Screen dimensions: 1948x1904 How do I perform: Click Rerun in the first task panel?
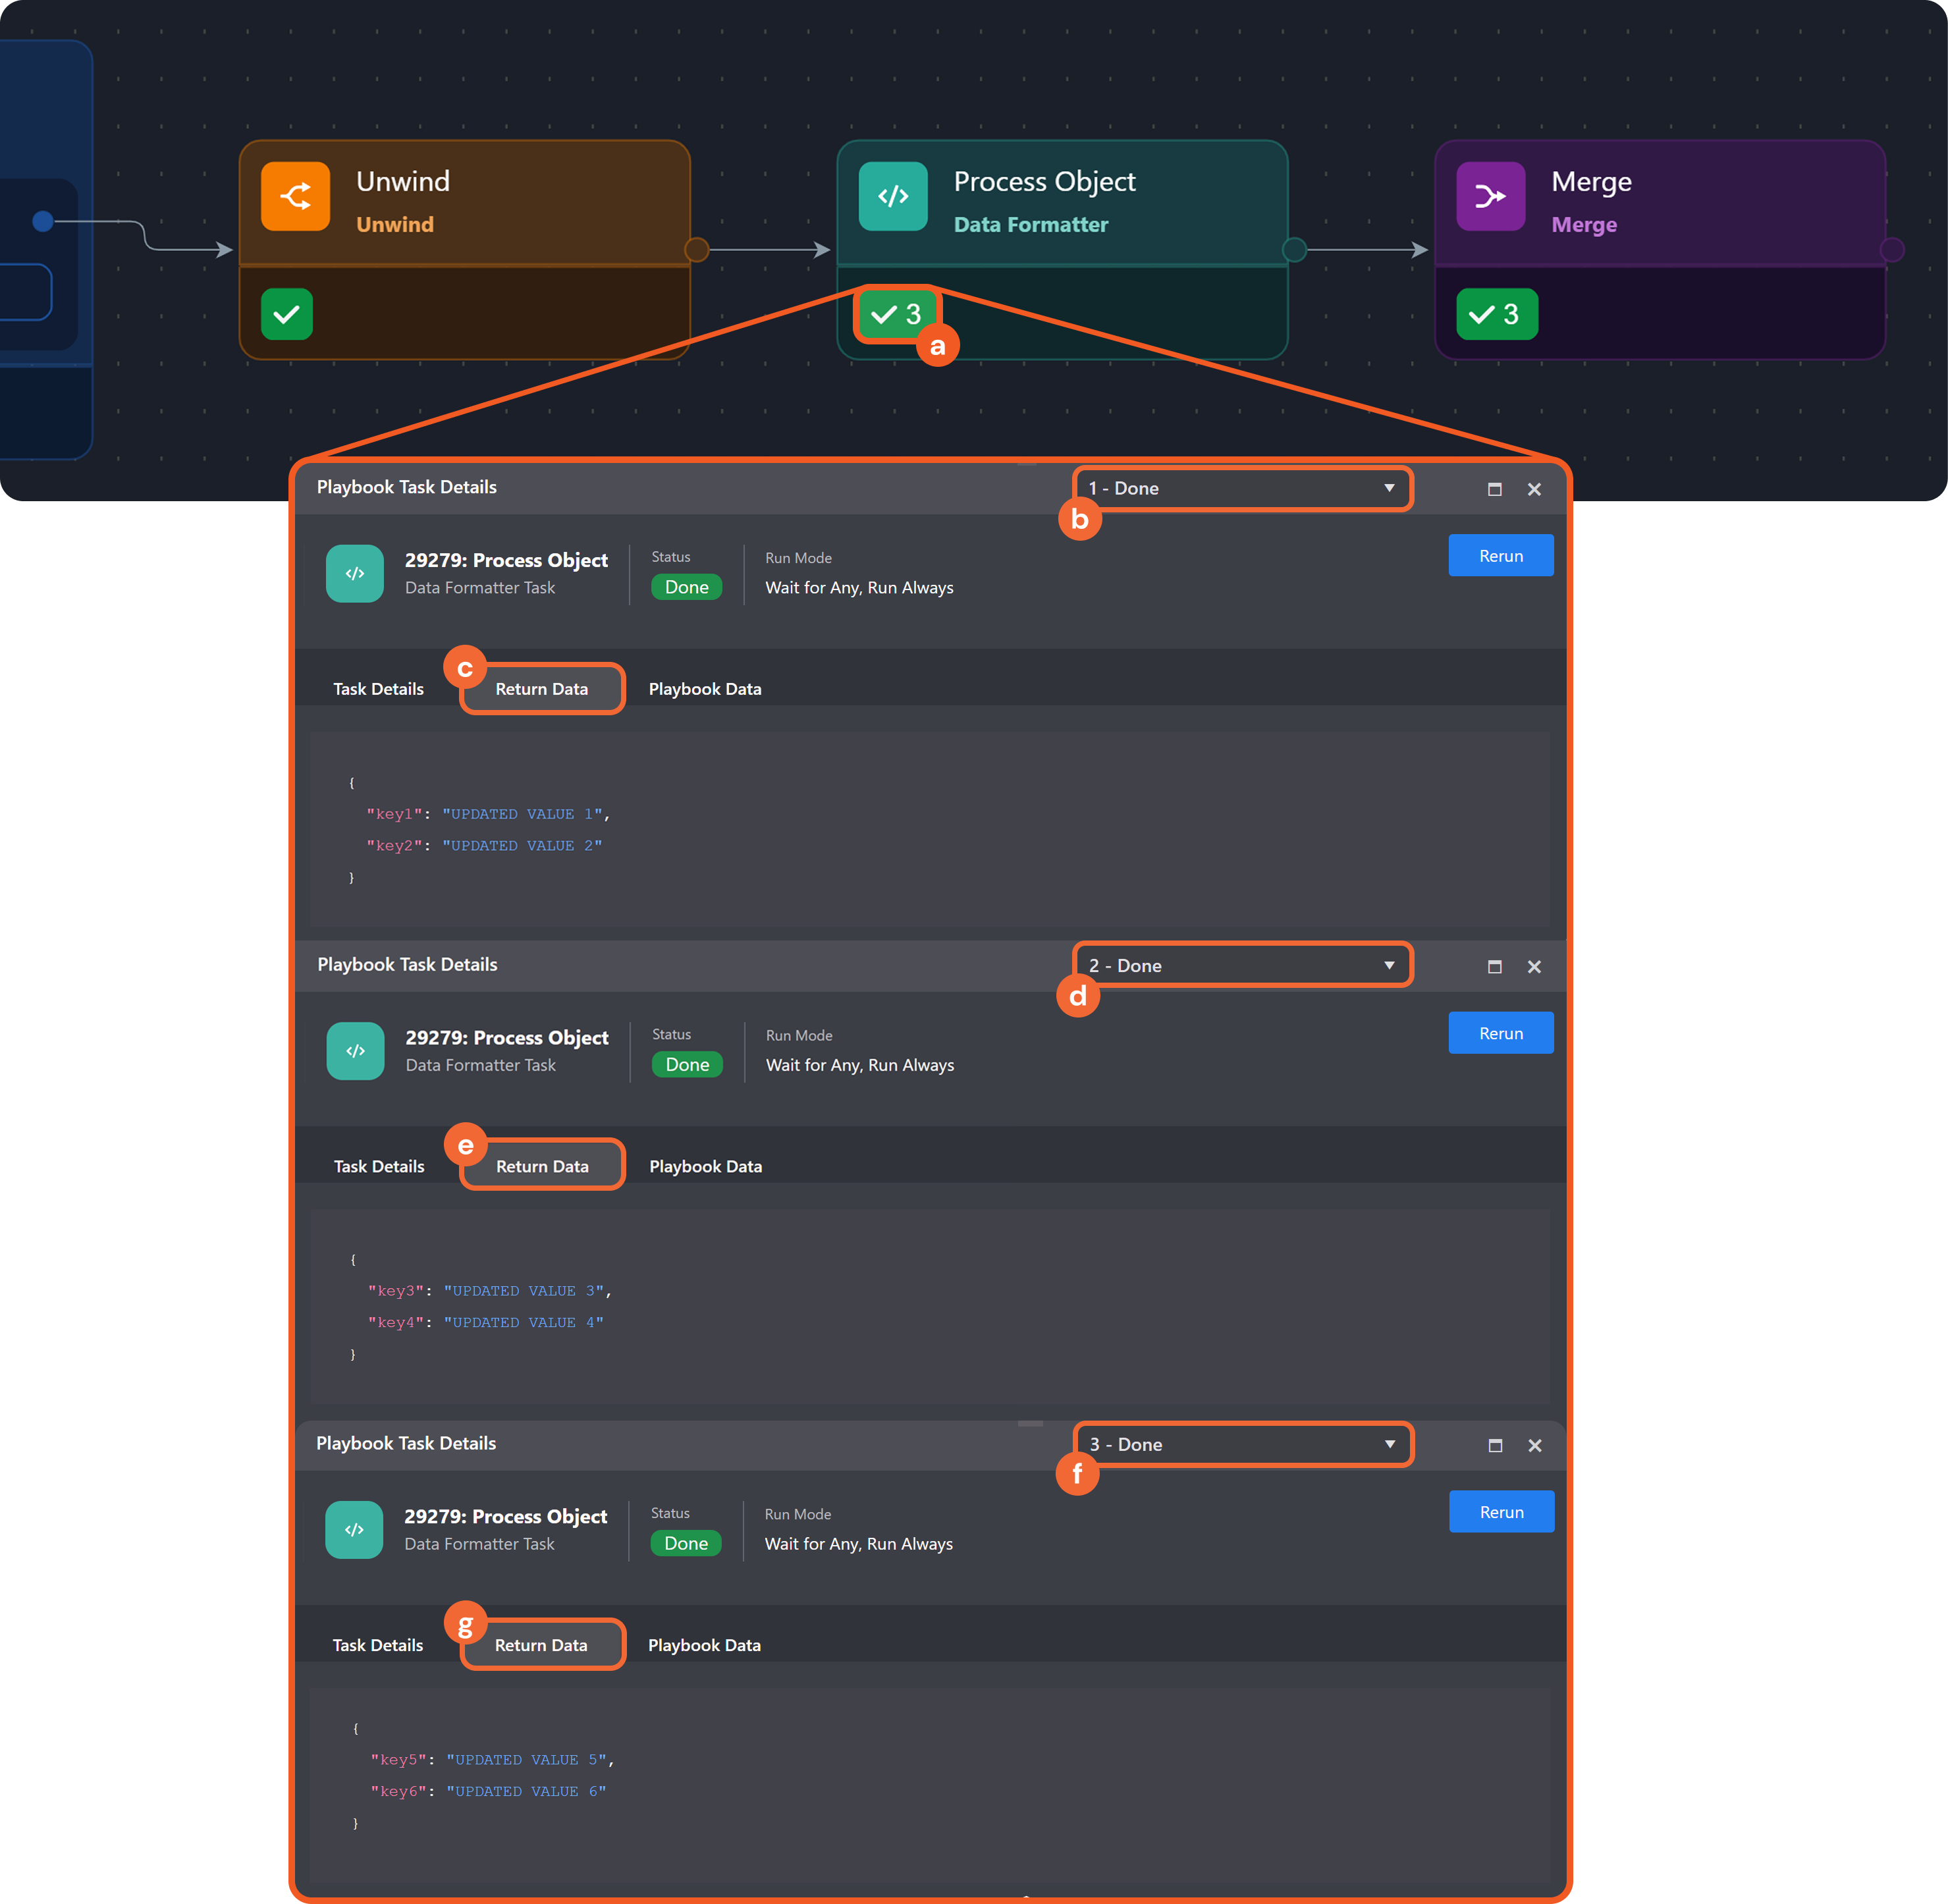pyautogui.click(x=1500, y=556)
